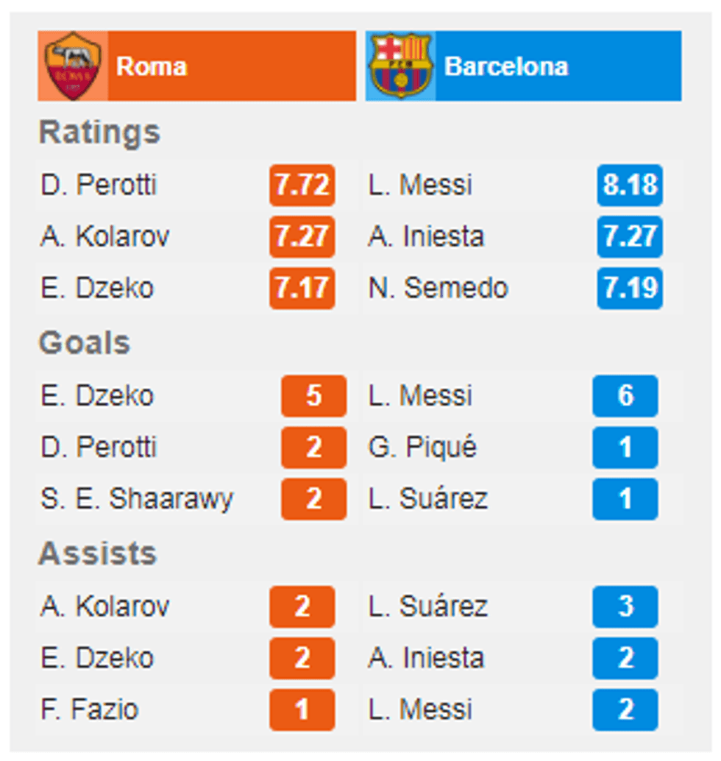Select L. Messi 8.18 rating badge
Viewport: 721px width, 761px height.
tap(630, 185)
